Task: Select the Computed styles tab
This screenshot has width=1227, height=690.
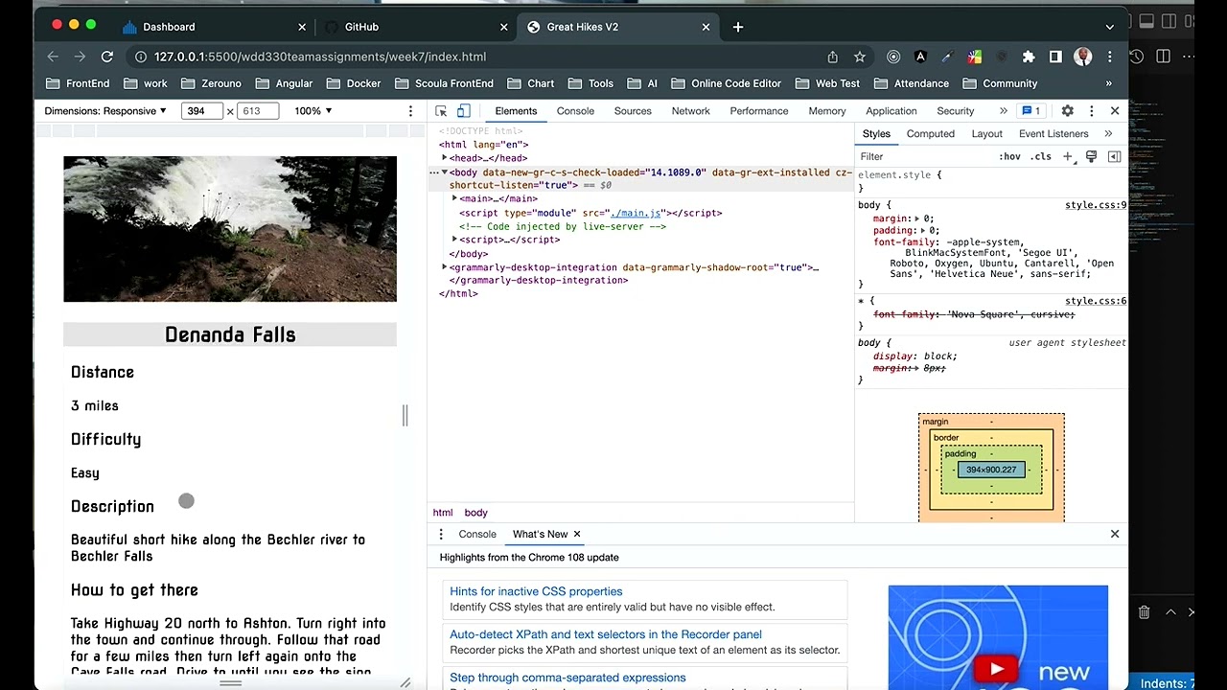Action: (930, 134)
